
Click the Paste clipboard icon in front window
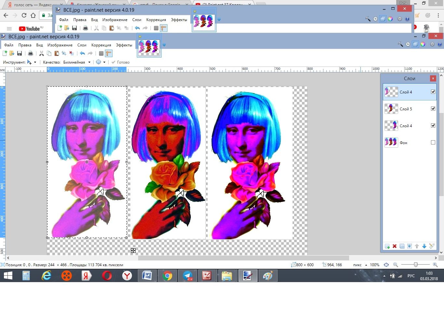(57, 53)
